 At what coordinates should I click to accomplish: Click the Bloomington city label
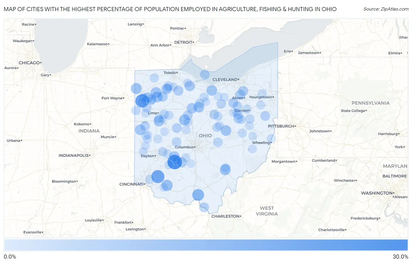click(64, 182)
